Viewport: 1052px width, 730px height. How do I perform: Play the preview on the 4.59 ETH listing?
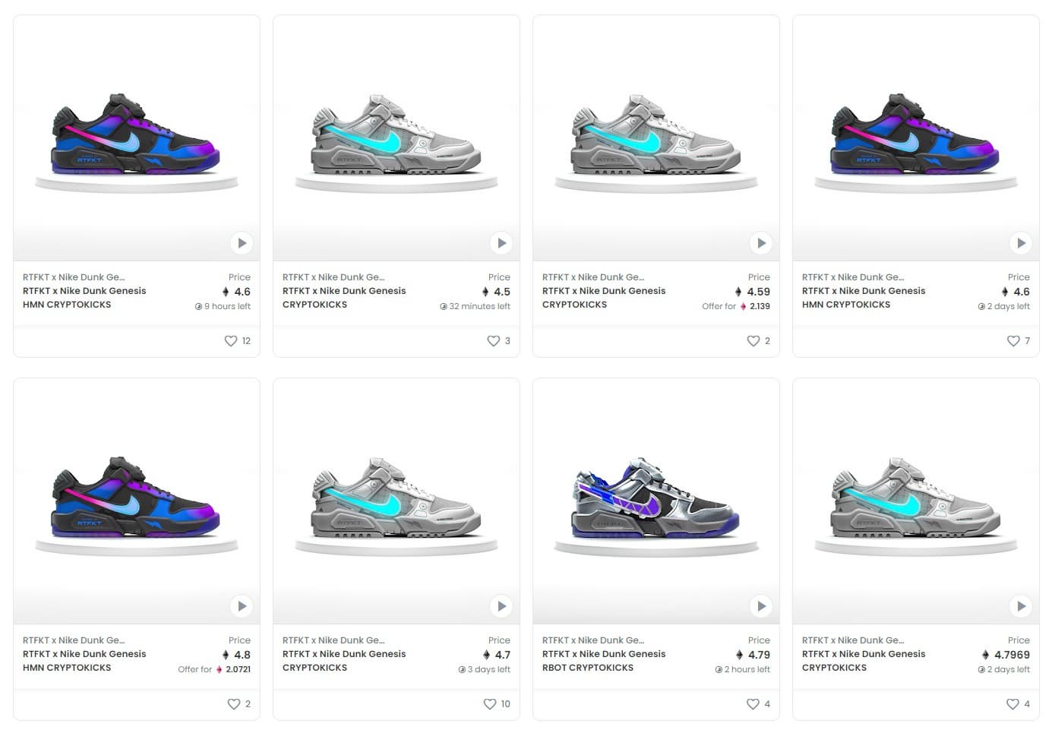(x=761, y=243)
